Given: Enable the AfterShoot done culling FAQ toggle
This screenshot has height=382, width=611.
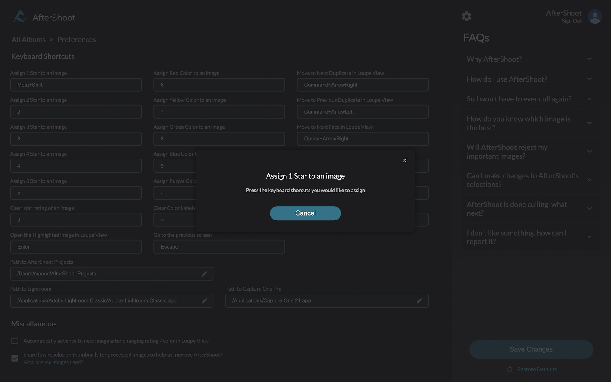Looking at the screenshot, I should pyautogui.click(x=590, y=208).
